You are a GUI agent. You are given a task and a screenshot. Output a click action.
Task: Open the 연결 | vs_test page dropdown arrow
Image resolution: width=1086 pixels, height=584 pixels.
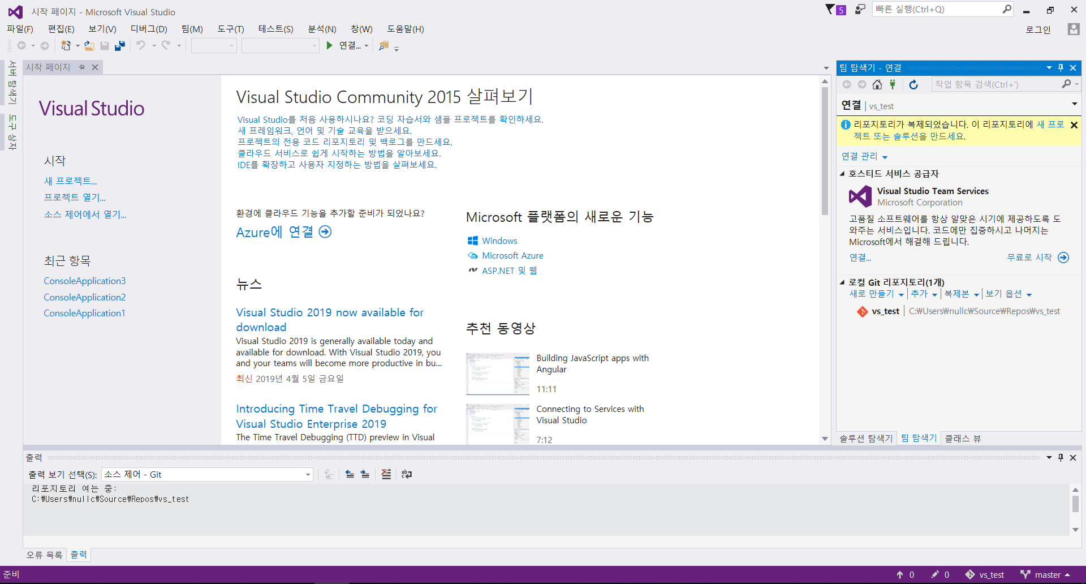pos(1074,104)
